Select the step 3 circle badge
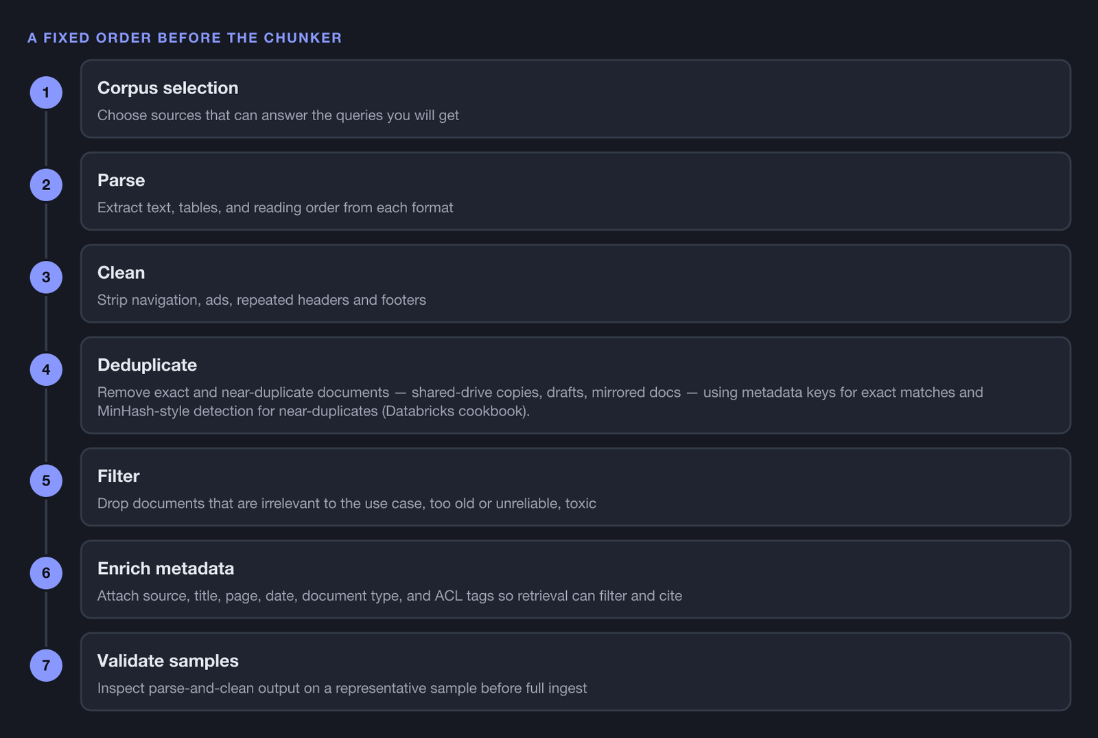 tap(46, 277)
